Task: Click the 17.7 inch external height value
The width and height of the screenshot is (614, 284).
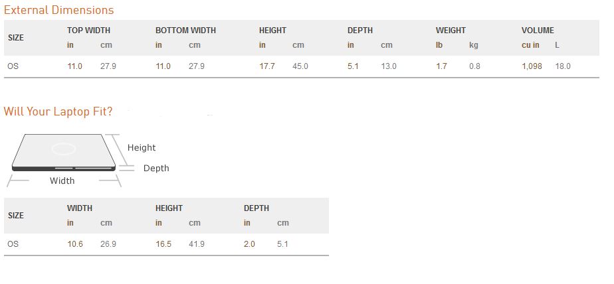Action: [267, 66]
